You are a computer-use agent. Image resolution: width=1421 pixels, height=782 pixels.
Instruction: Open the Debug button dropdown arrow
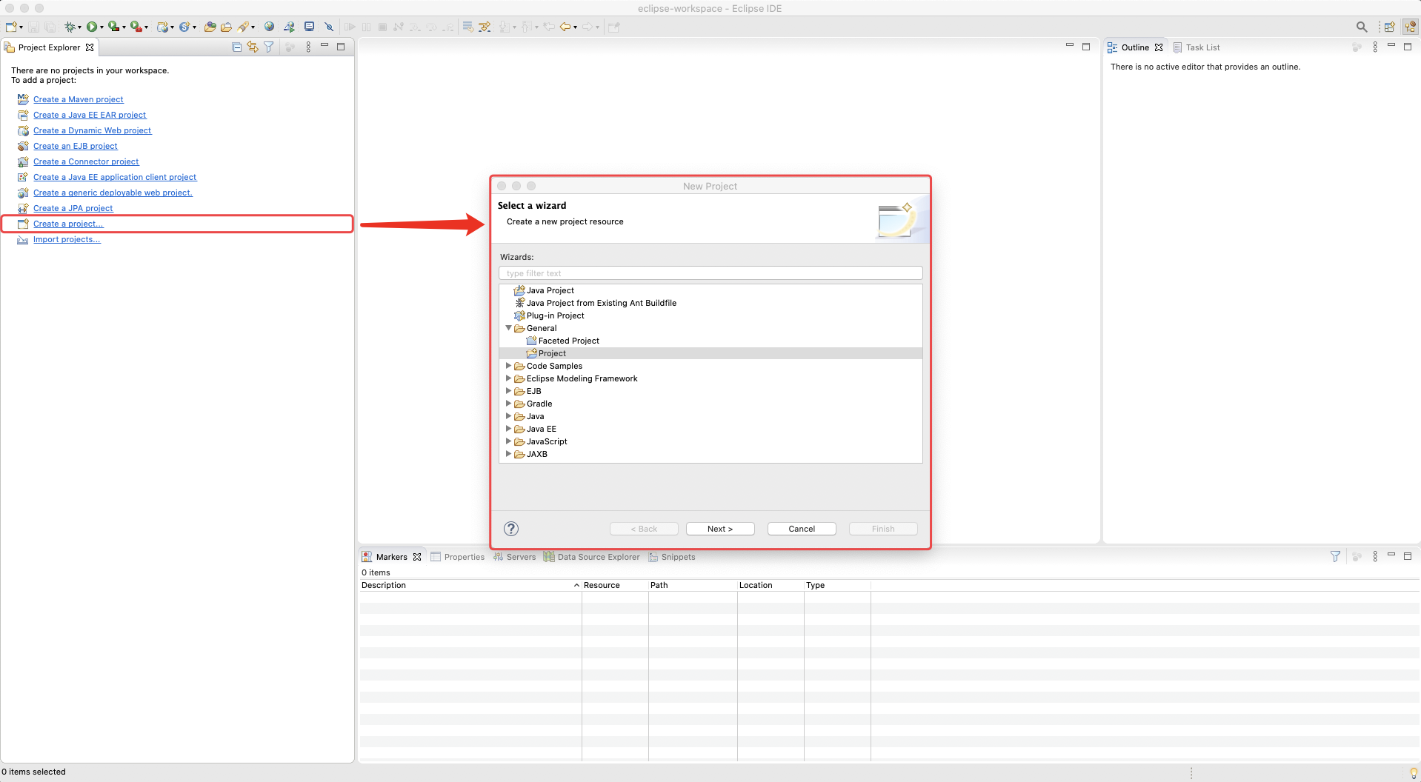tap(79, 27)
